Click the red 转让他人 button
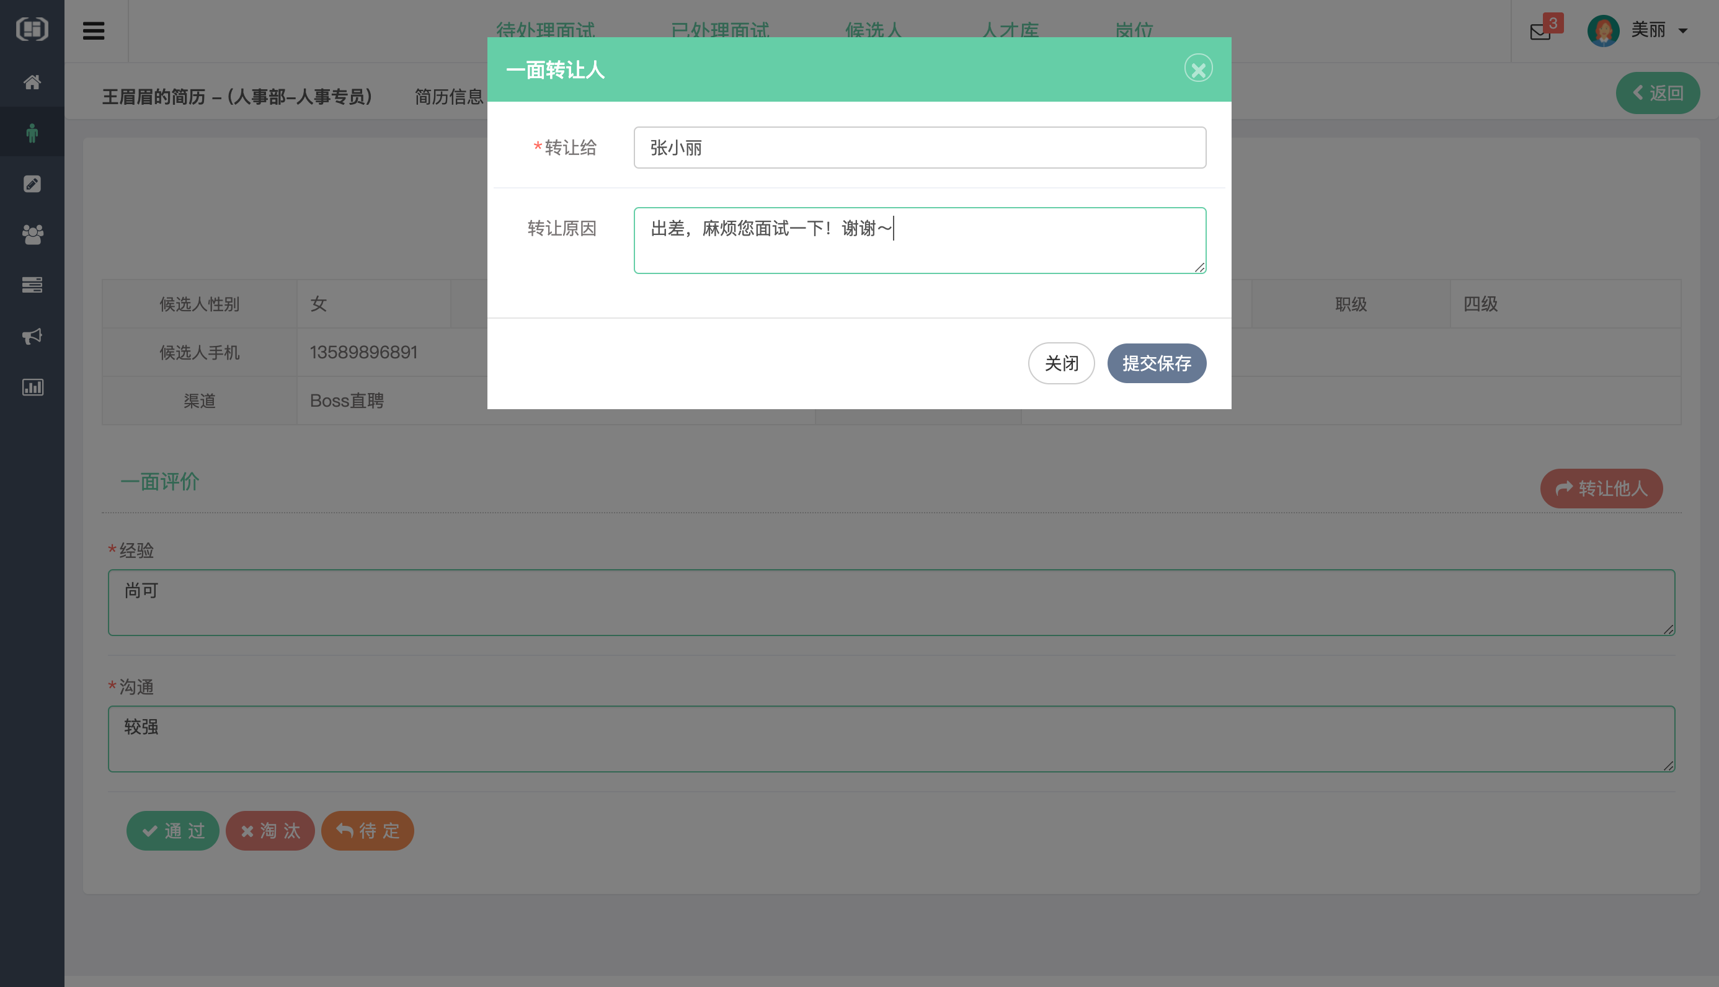Screen dimensions: 1719x987 click(x=1601, y=488)
